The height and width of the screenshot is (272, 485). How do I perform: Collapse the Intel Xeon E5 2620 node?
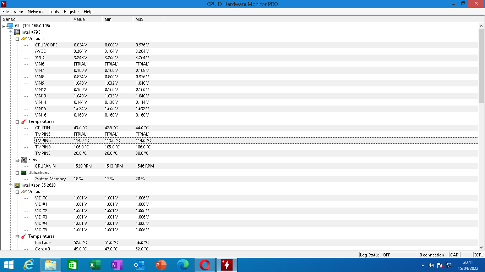point(11,185)
